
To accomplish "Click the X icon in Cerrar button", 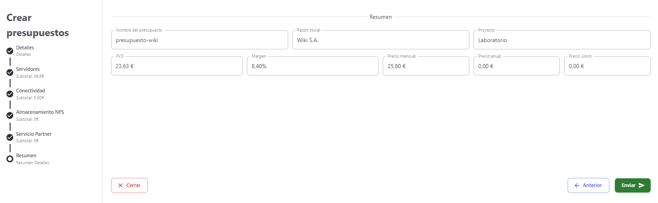I will (121, 186).
